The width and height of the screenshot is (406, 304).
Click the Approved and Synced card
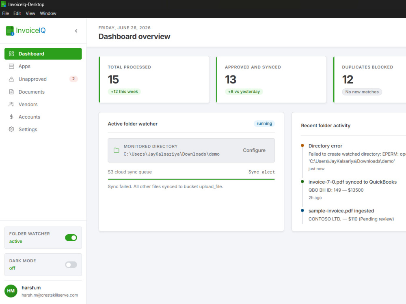271,79
